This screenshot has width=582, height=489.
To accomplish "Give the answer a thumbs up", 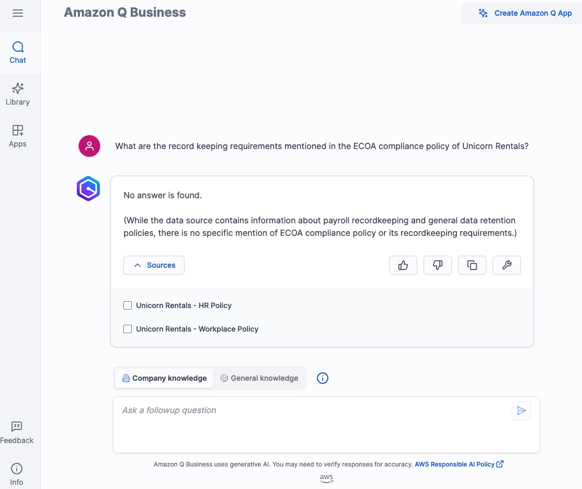I will [x=403, y=265].
